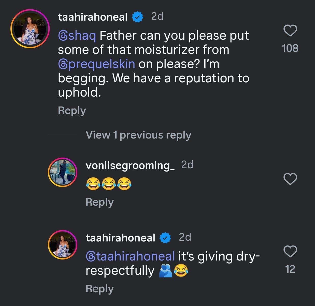Like the "it's giving dry" reply
The height and width of the screenshot is (306, 315).
pos(290,251)
